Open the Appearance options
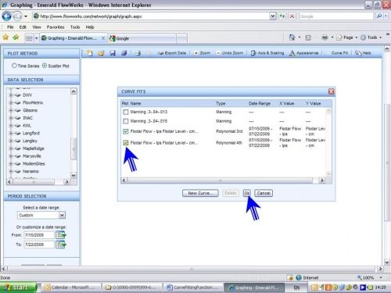The height and width of the screenshot is (293, 391). (304, 53)
